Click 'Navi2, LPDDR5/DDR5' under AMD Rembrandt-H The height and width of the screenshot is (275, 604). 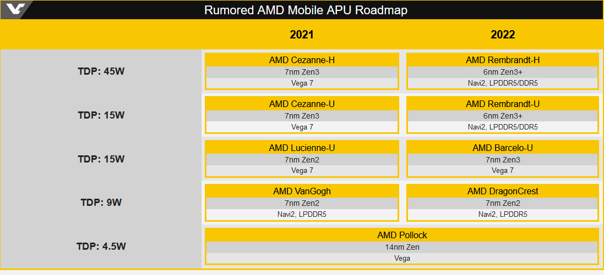(503, 83)
